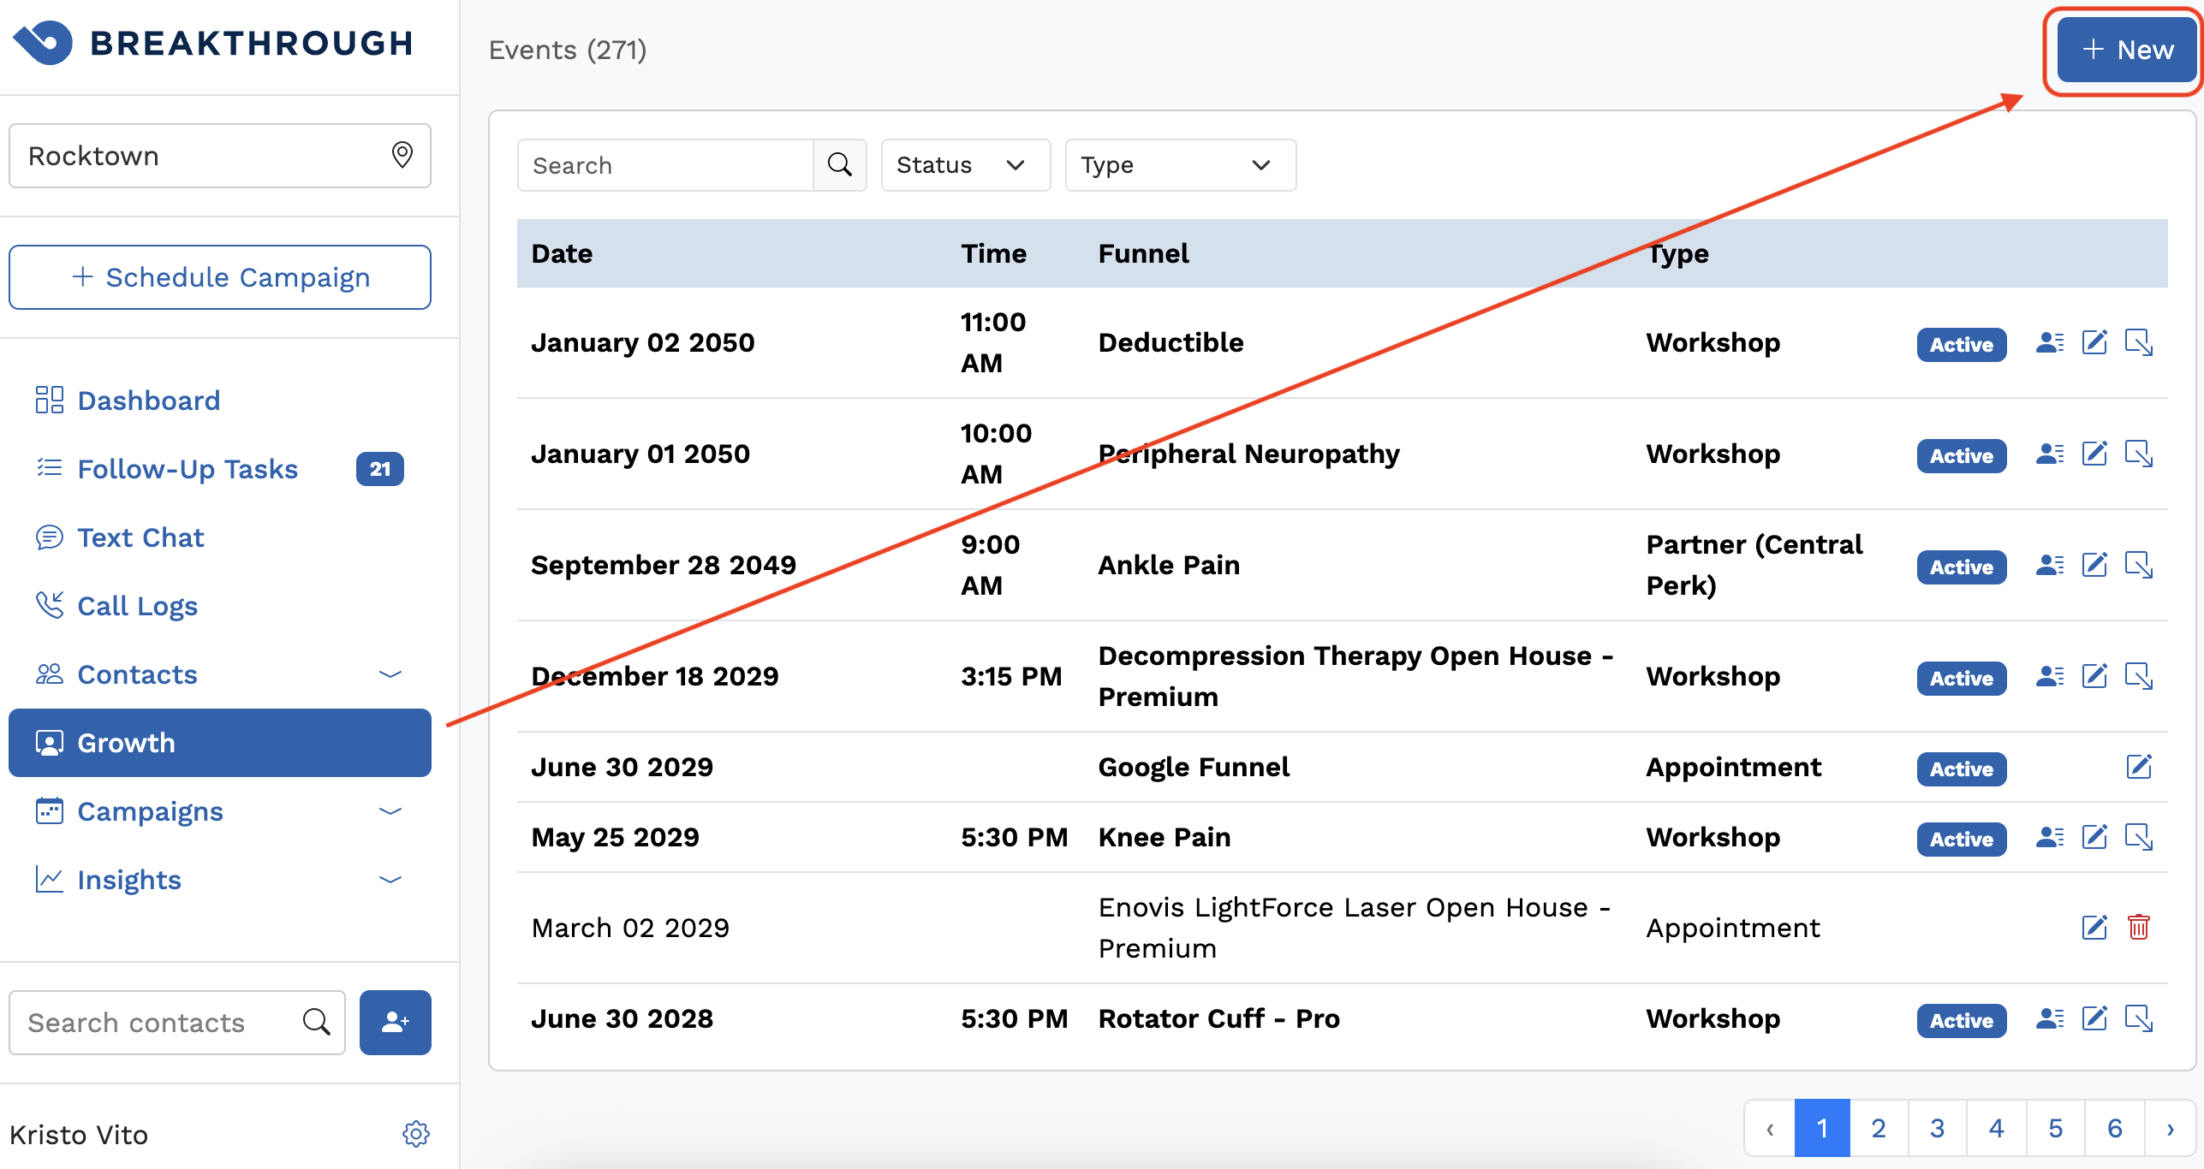Go to Call Logs in sidebar
This screenshot has width=2204, height=1169.
pos(137,606)
